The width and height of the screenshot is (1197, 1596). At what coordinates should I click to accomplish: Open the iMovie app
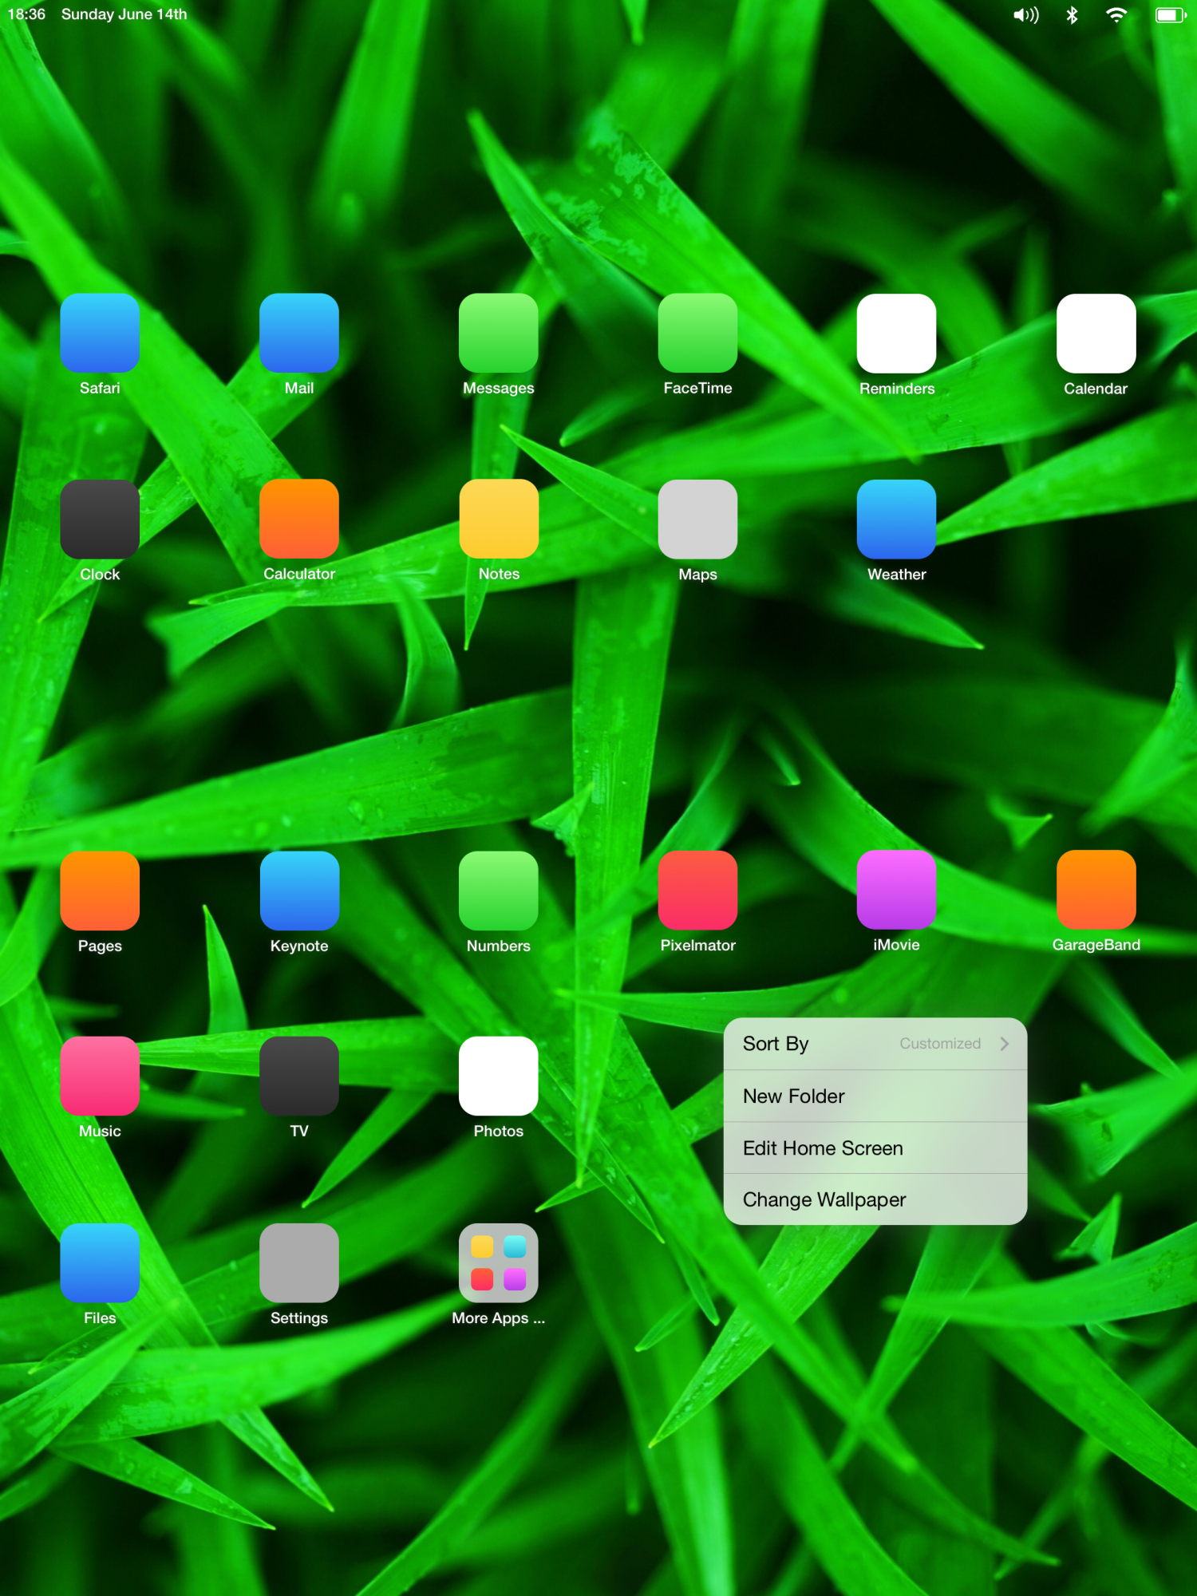tap(897, 890)
